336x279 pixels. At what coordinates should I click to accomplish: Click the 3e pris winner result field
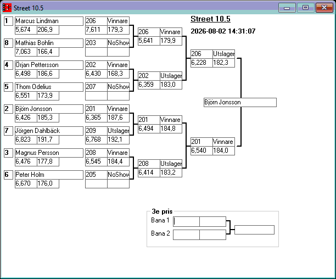click(x=254, y=230)
